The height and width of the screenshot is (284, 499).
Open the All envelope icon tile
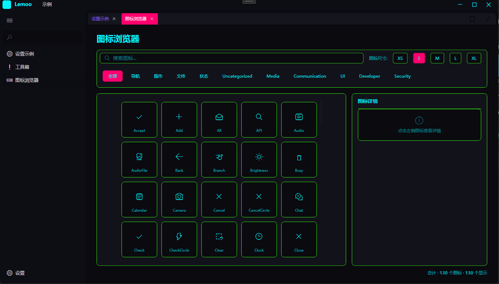pos(219,120)
